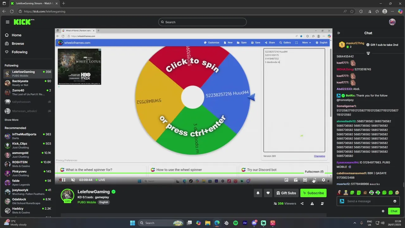This screenshot has width=405, height=228.
Task: Toggle theater mode in the player
Action: 305,180
